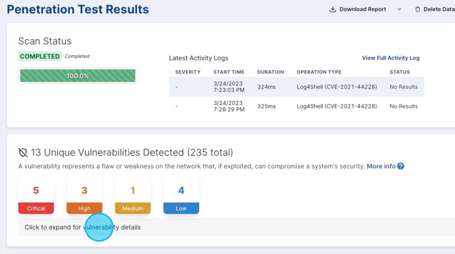The height and width of the screenshot is (254, 455).
Task: Click the COMPLETED status badge
Action: [x=40, y=56]
